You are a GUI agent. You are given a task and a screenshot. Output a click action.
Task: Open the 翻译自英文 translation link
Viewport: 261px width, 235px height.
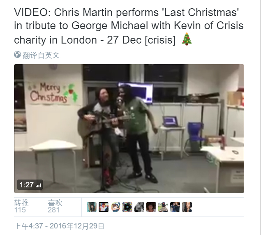pos(41,55)
